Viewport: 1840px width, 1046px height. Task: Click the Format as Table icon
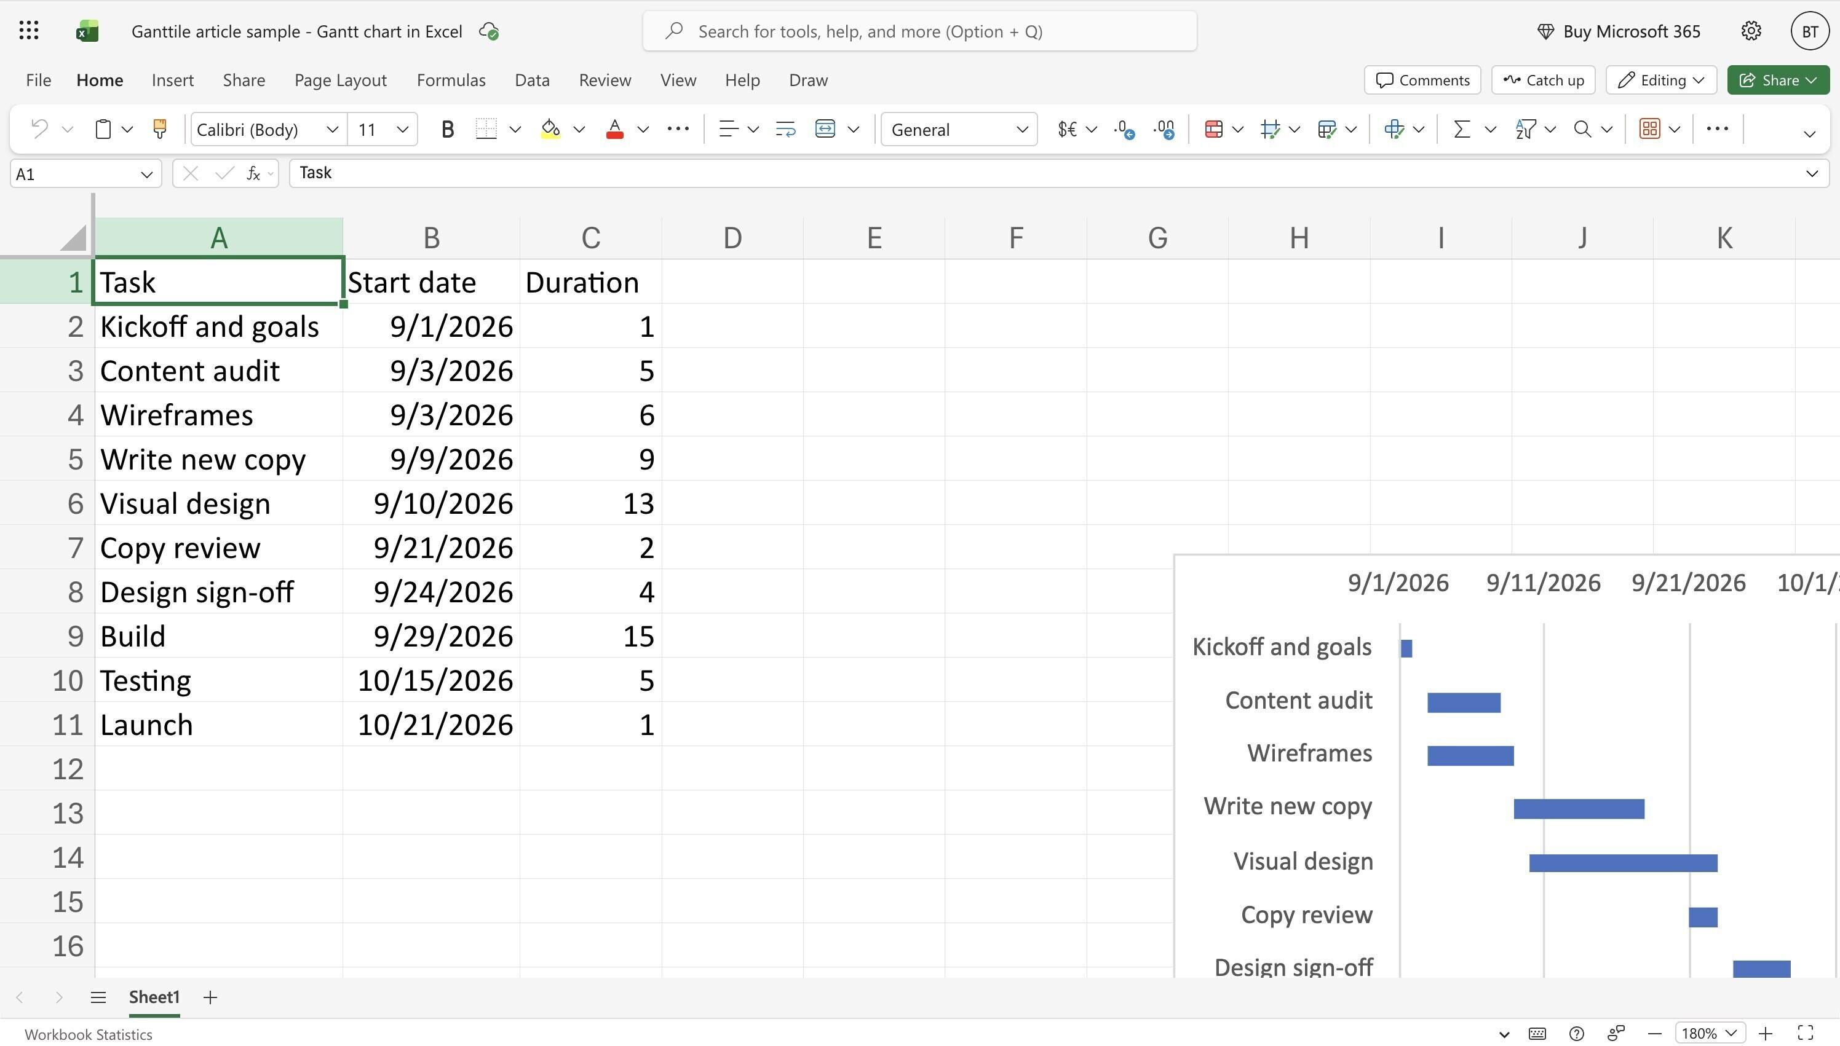(1327, 129)
